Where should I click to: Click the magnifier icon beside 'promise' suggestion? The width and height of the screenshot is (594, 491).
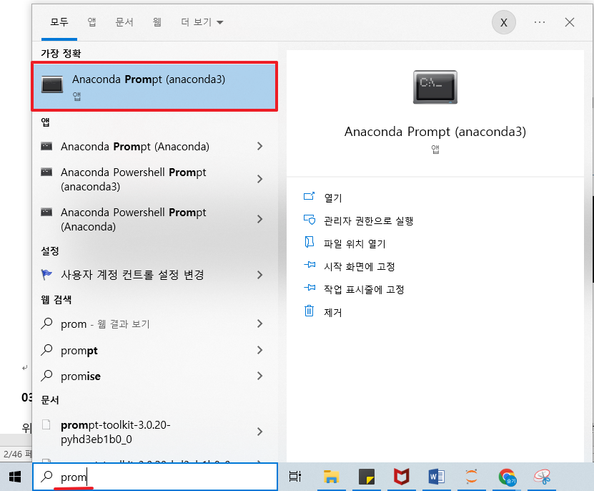tap(46, 376)
